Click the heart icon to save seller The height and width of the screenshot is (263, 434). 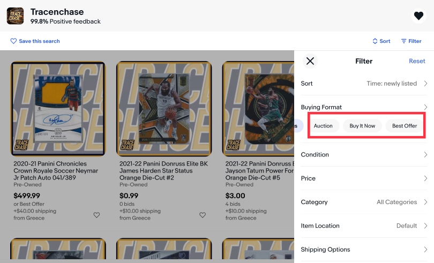click(418, 16)
